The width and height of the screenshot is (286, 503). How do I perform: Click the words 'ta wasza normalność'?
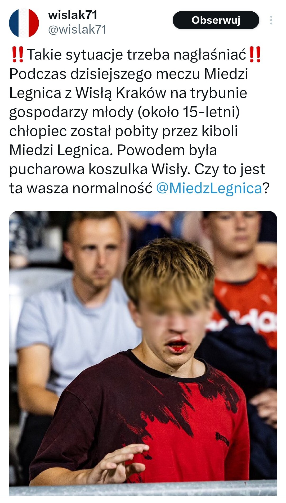[81, 188]
